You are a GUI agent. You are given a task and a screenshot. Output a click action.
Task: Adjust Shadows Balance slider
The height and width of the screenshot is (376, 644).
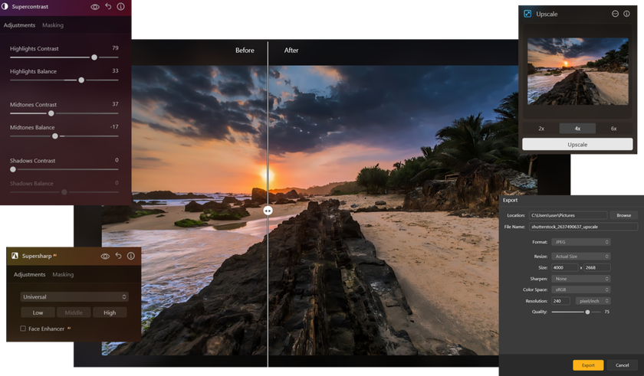[x=64, y=192]
